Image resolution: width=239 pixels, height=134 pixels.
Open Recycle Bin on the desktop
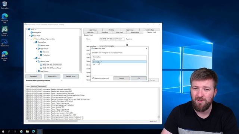click(x=4, y=5)
